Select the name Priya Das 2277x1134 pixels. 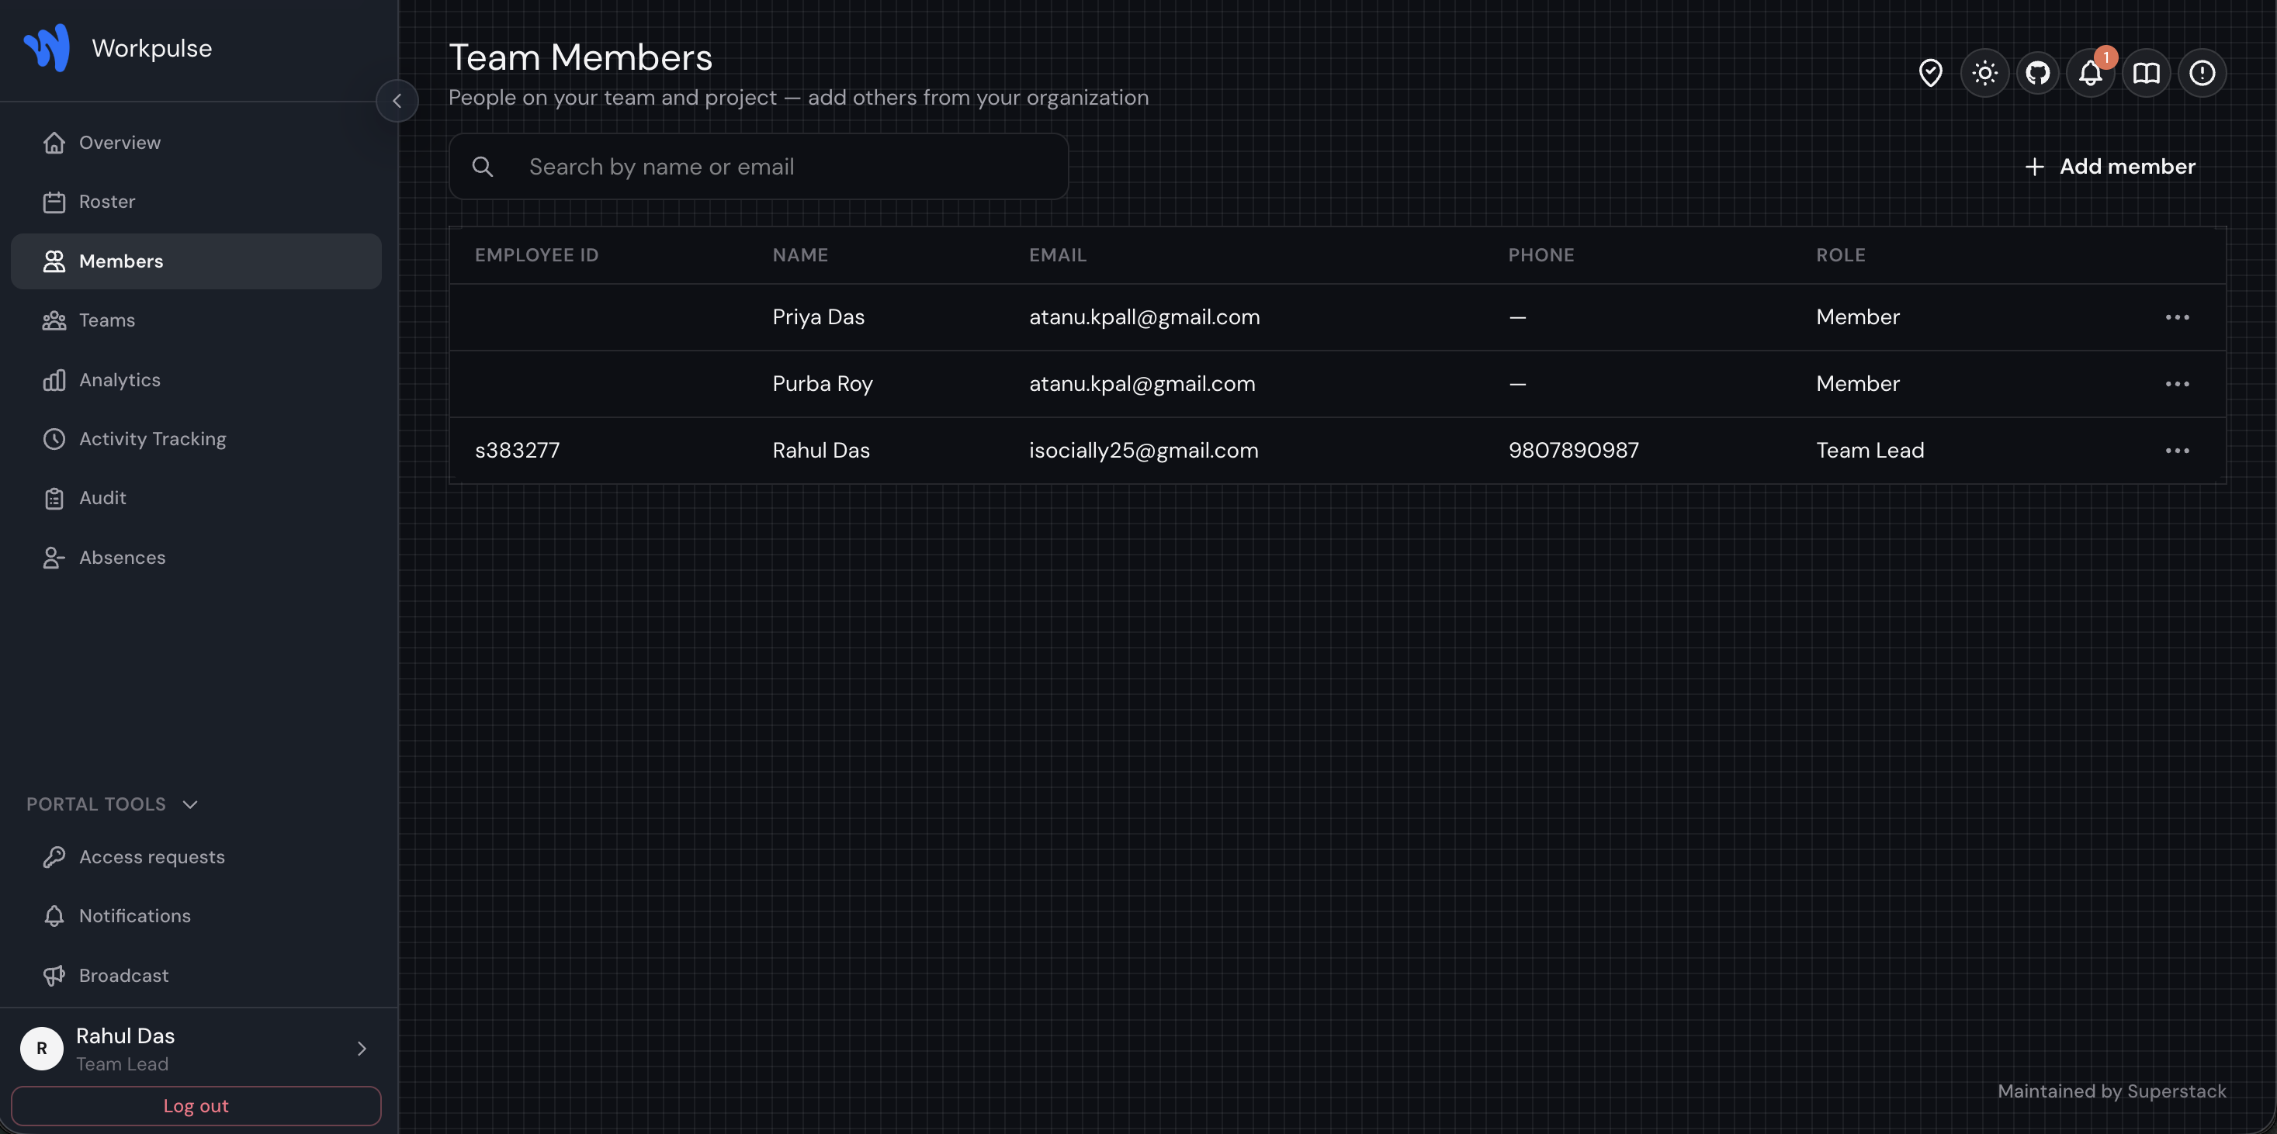[x=819, y=317]
